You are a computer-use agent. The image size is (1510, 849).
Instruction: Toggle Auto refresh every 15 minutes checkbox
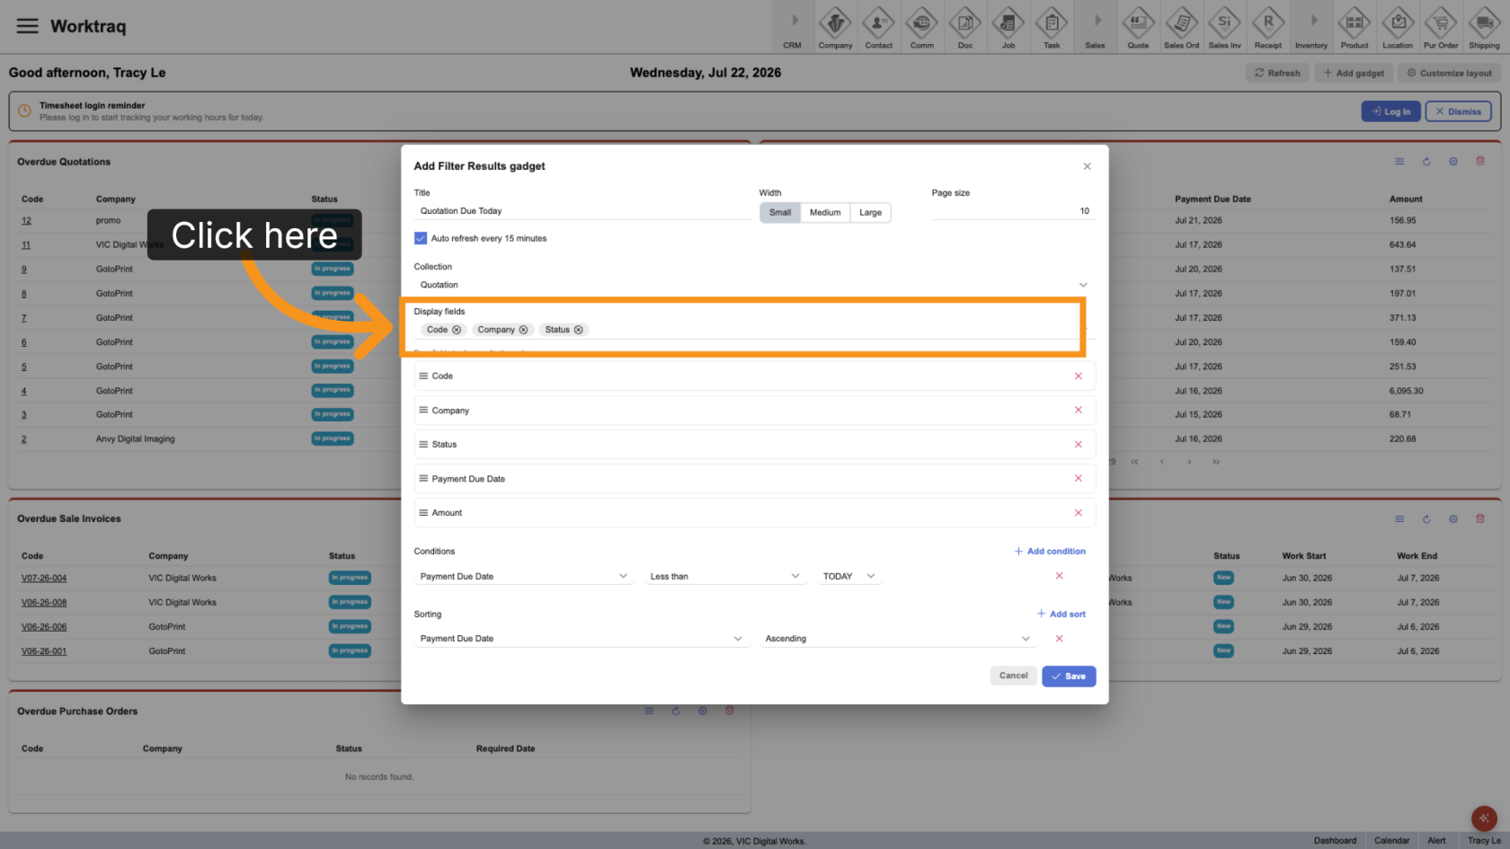point(420,238)
